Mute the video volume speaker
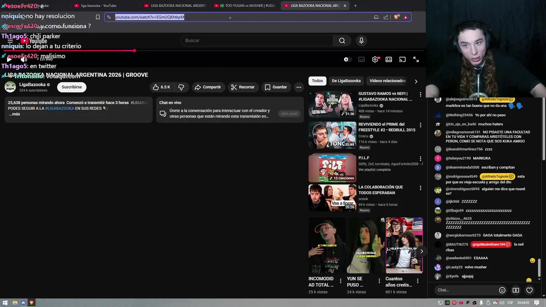This screenshot has height=307, width=546. (x=24, y=59)
